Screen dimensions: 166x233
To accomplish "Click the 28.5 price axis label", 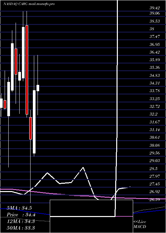I will [x=153, y=168].
